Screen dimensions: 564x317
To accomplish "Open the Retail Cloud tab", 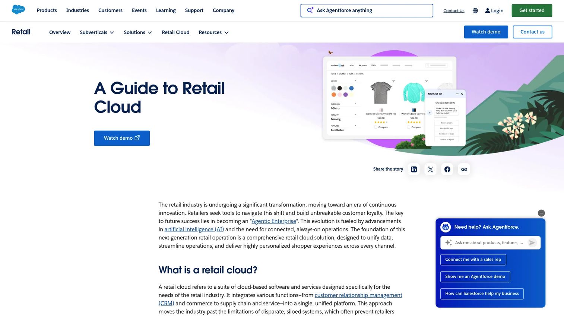I will click(175, 32).
